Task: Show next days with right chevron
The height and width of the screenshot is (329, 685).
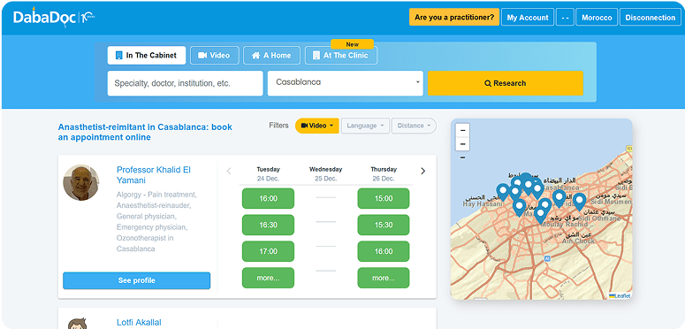Action: click(422, 172)
